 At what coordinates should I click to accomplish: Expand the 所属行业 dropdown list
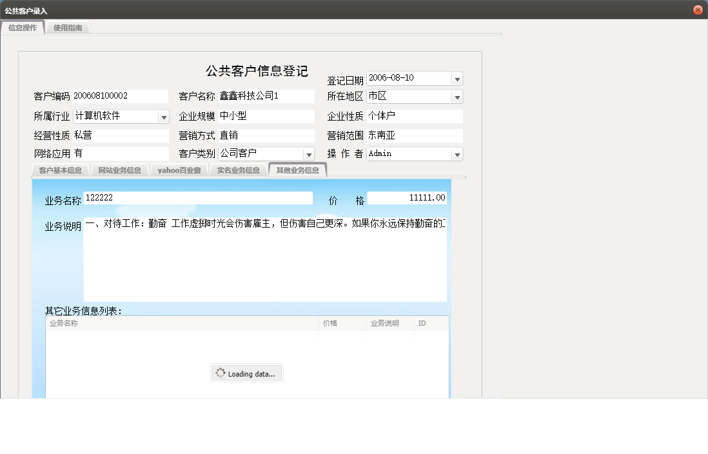(x=163, y=117)
